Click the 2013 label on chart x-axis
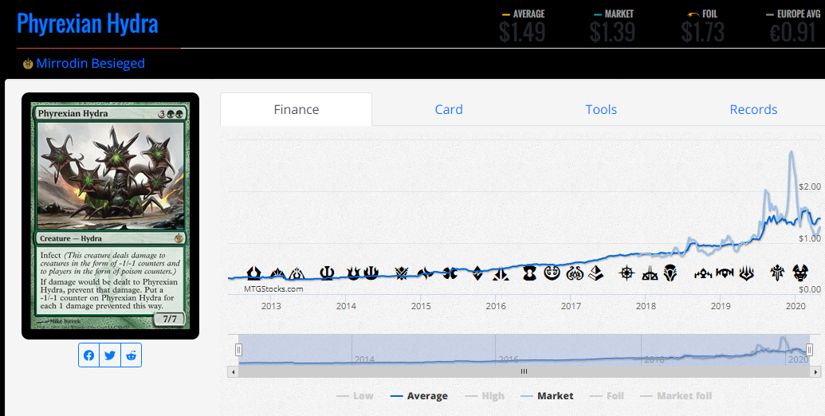The image size is (825, 416). [271, 306]
